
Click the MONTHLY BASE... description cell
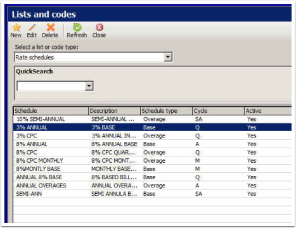point(114,169)
